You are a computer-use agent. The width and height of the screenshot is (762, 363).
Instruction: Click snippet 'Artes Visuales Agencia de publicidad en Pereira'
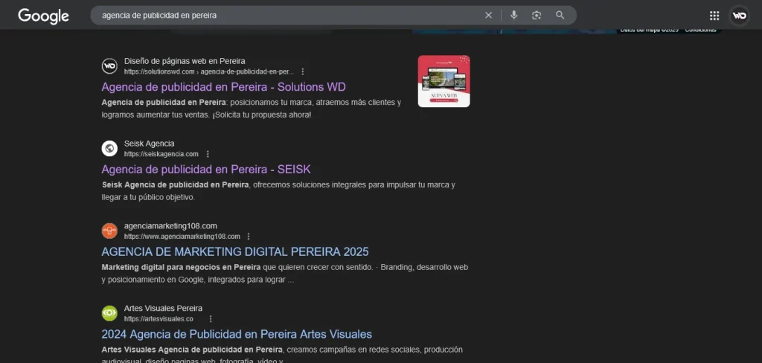192,350
